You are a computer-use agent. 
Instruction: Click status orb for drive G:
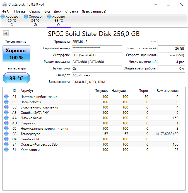coord(26,17)
